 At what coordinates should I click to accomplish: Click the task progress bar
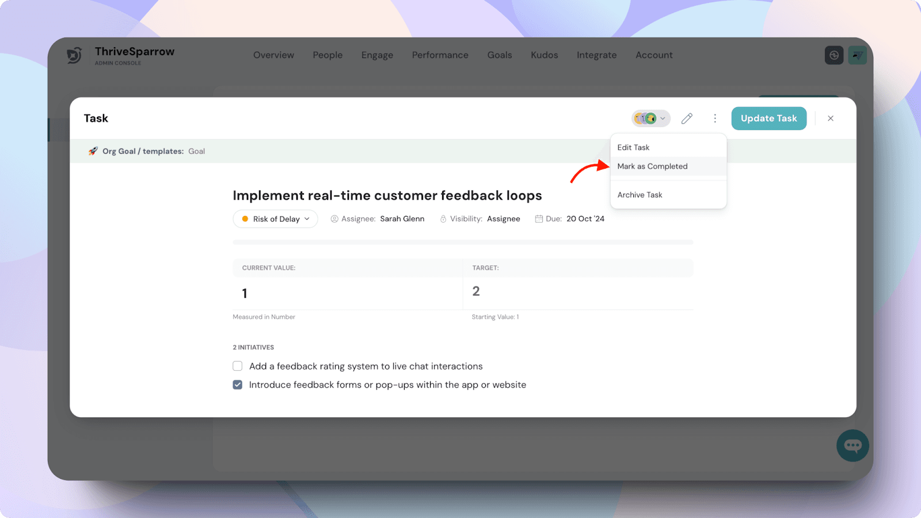point(463,242)
